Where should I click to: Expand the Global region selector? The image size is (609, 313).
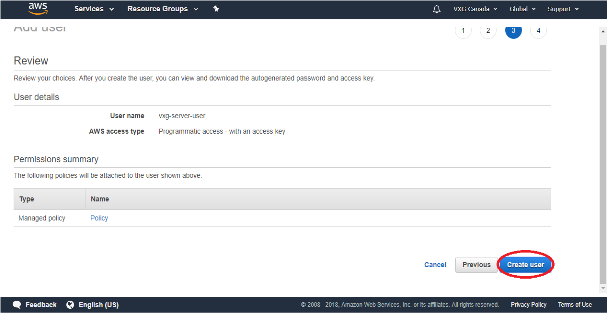(x=522, y=9)
